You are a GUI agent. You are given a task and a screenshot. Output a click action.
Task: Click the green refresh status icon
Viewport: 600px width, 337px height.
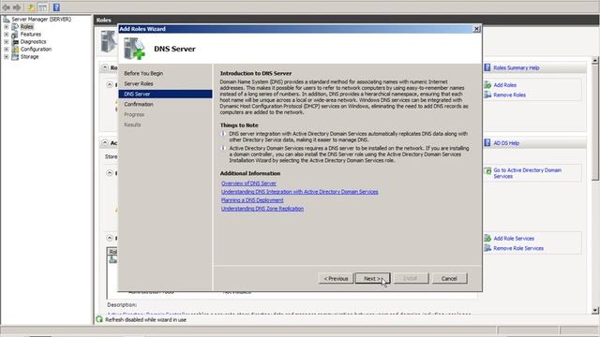(x=99, y=319)
